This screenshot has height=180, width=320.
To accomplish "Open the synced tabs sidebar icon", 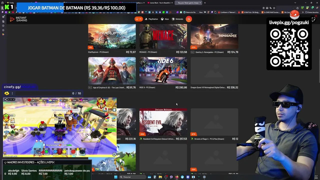I will (x=3, y=21).
